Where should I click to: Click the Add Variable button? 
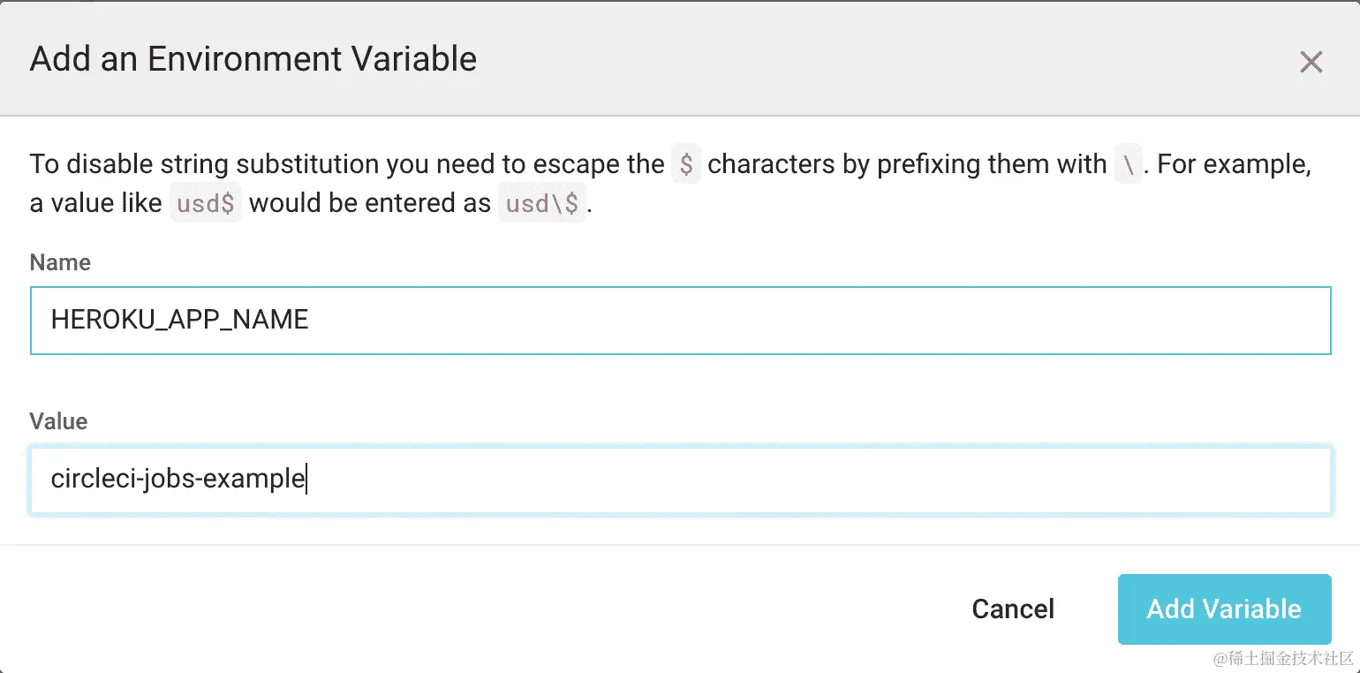1223,609
